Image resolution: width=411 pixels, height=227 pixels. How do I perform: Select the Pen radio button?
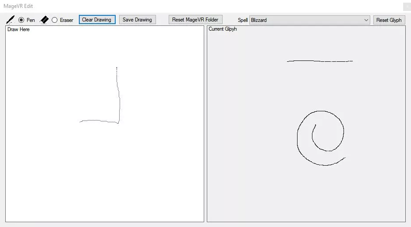[21, 20]
